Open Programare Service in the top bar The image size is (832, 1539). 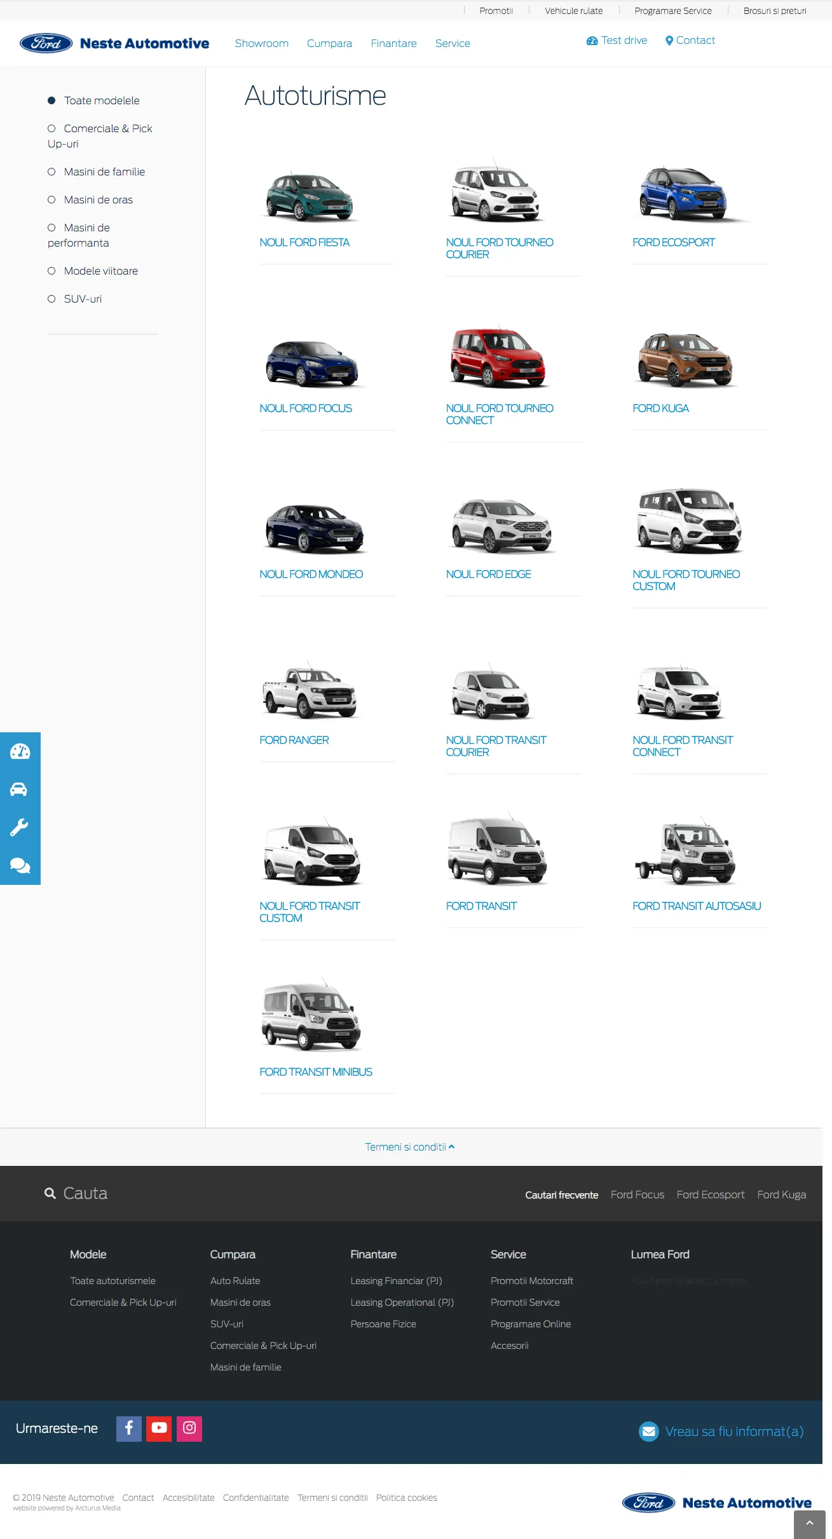[673, 11]
